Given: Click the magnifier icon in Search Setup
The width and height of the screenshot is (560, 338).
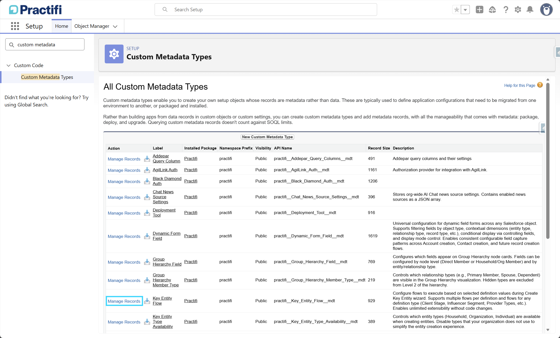Looking at the screenshot, I should (x=165, y=10).
